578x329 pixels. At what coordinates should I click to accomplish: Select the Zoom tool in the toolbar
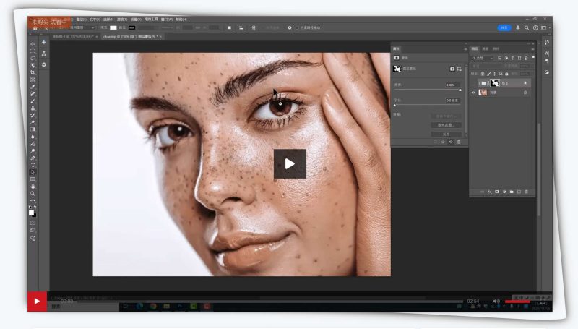[x=33, y=194]
